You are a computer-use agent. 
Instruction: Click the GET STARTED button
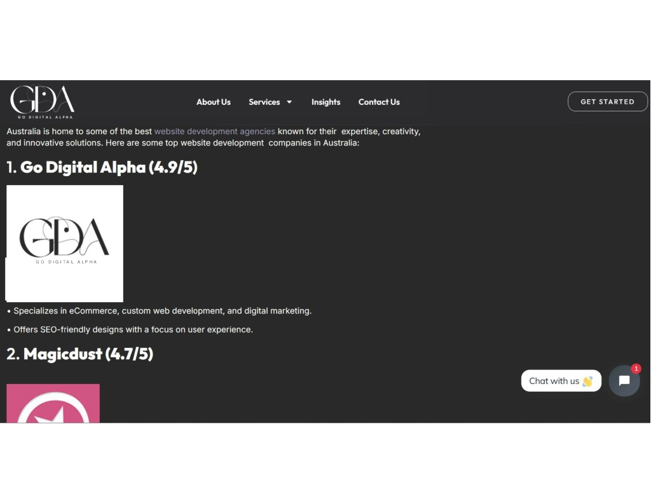607,101
